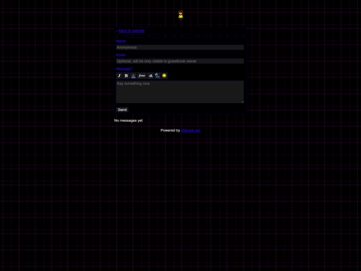Grab the message box resize handle
The width and height of the screenshot is (361, 271).
tap(242, 102)
